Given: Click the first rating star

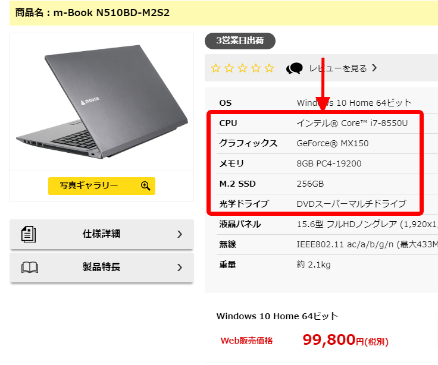Looking at the screenshot, I should click(215, 68).
